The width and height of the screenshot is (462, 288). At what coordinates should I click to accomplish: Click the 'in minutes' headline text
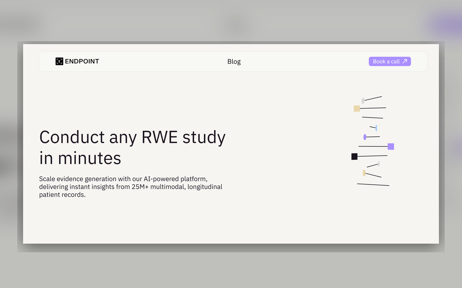click(80, 158)
